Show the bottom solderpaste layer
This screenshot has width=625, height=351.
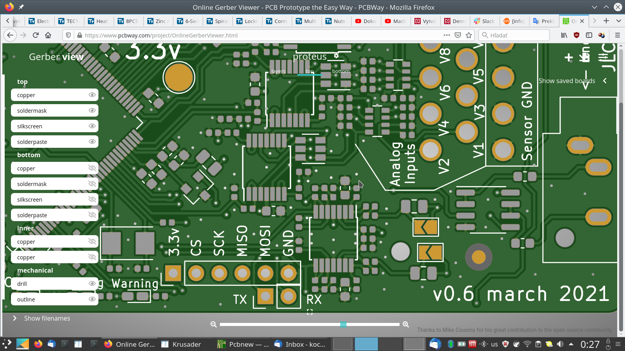92,215
